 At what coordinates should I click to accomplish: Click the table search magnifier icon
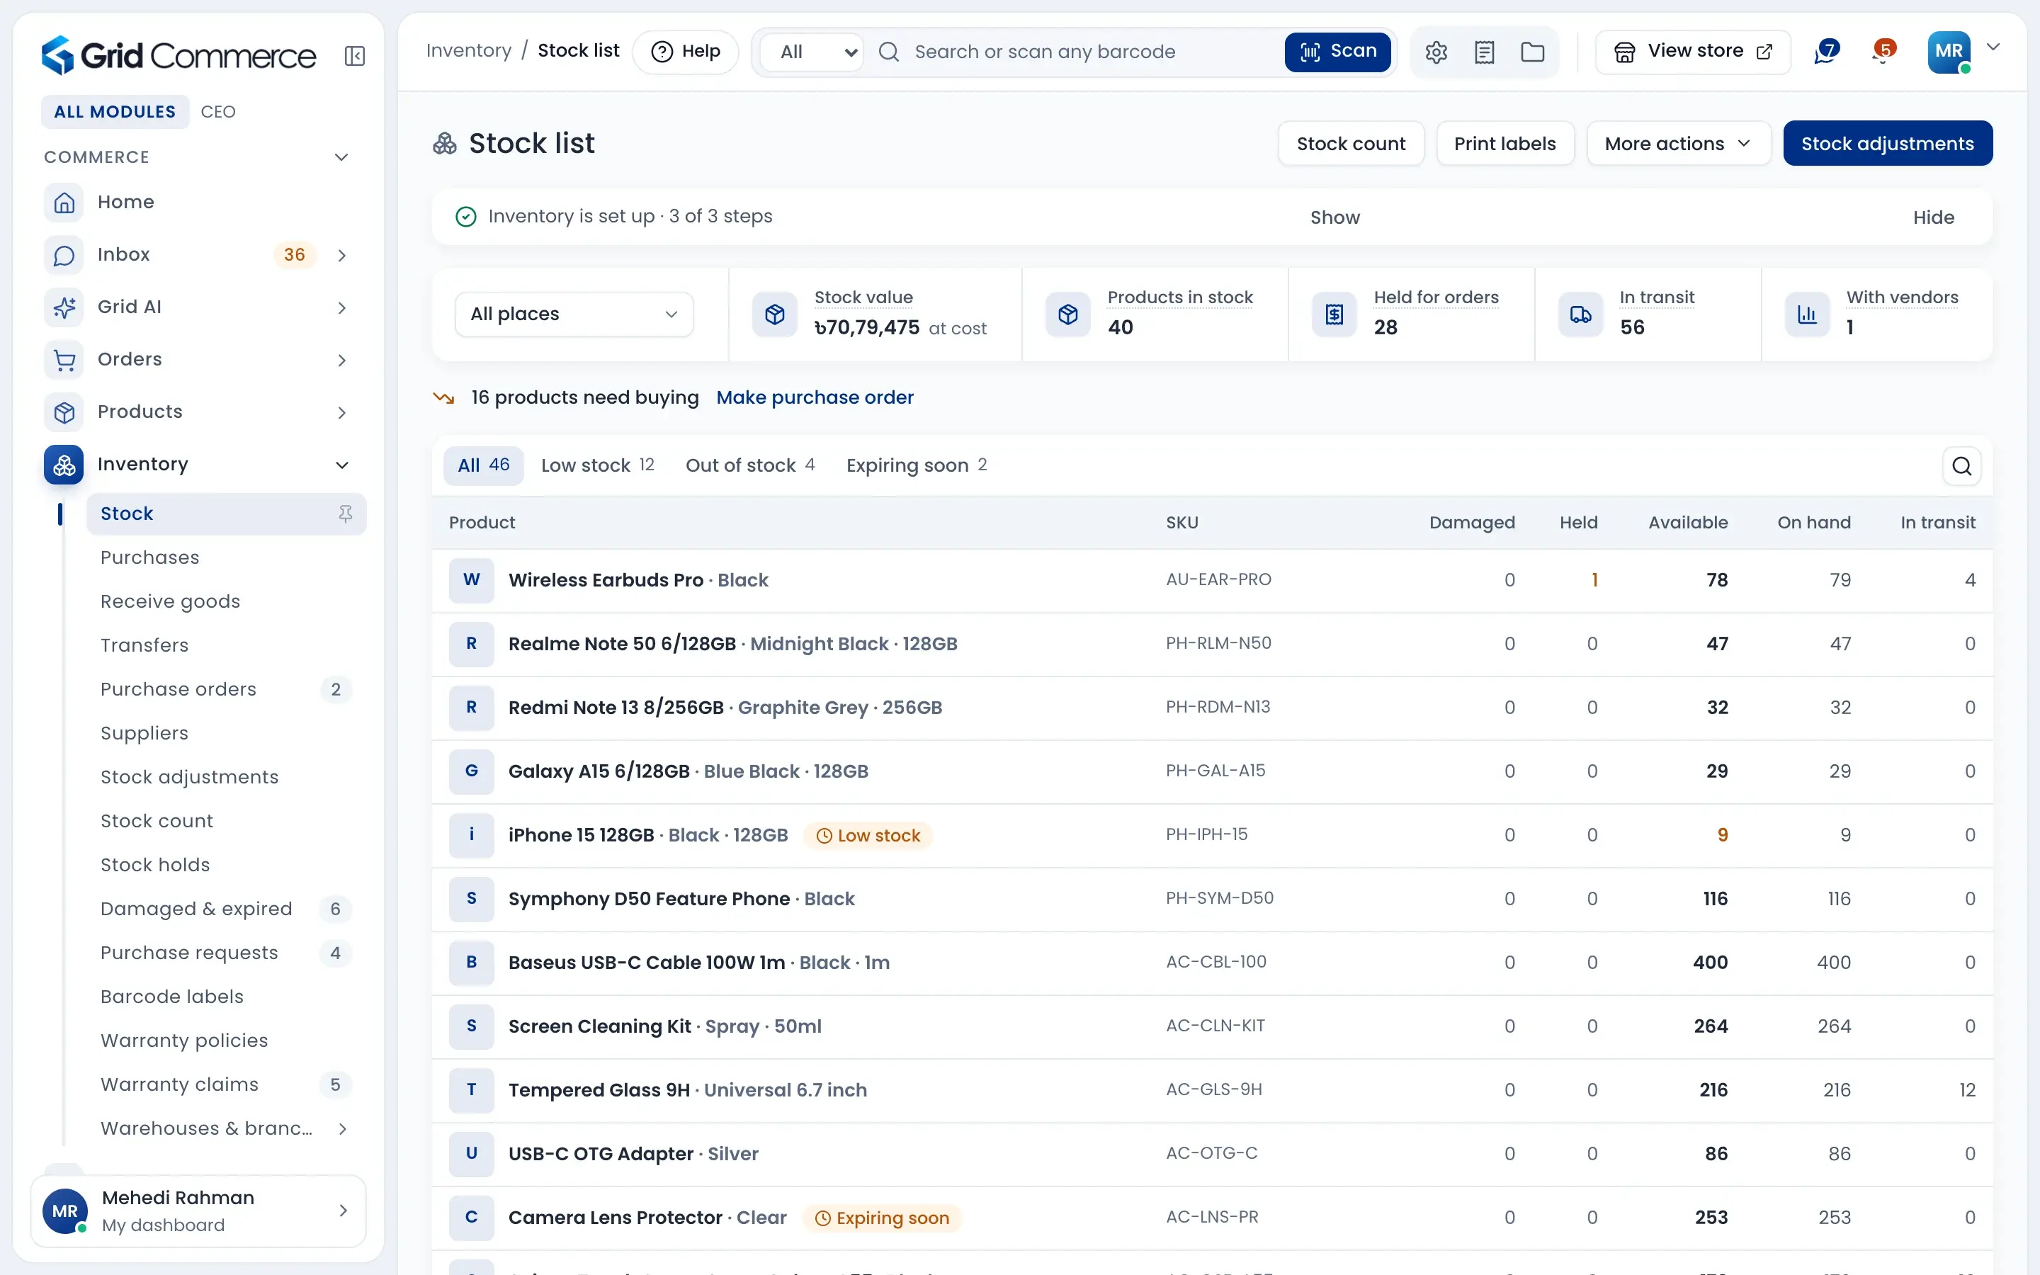pos(1961,465)
